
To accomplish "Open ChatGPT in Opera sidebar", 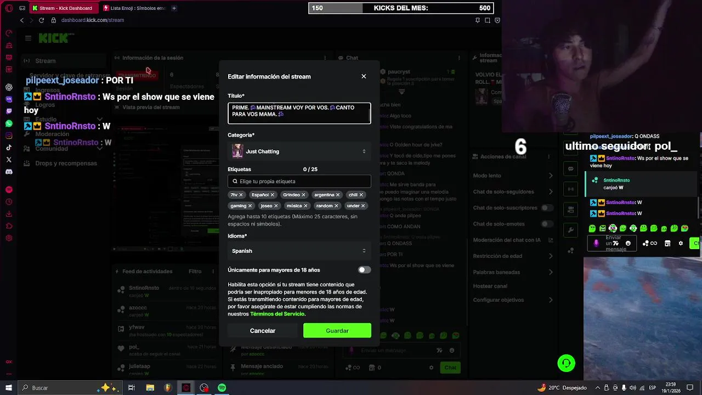I will [x=9, y=87].
